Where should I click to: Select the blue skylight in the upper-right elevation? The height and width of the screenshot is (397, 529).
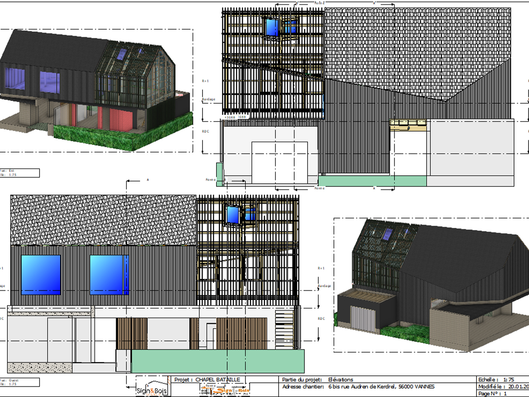click(272, 27)
